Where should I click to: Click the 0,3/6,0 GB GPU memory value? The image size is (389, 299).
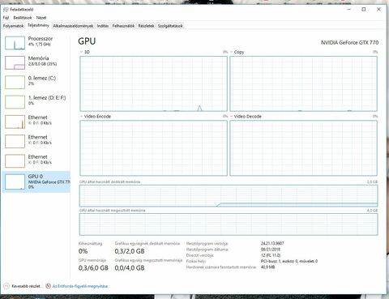point(93,268)
